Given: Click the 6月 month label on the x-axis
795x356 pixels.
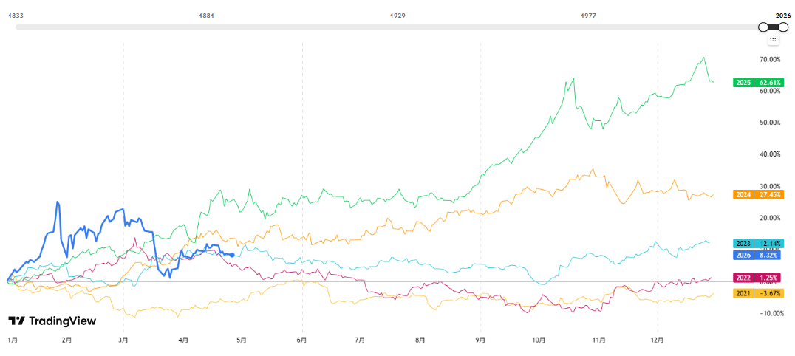Looking at the screenshot, I should point(301,340).
